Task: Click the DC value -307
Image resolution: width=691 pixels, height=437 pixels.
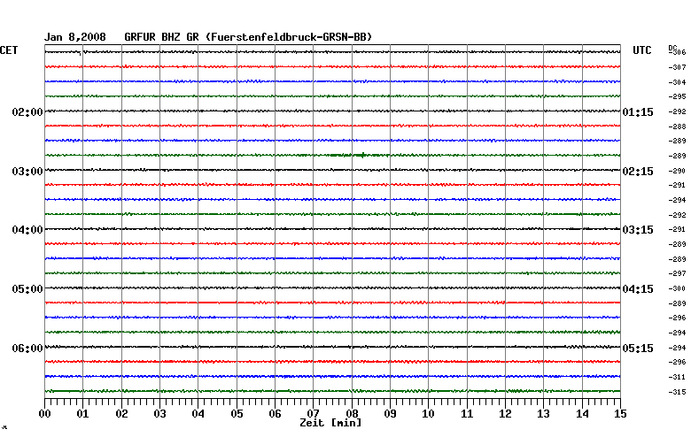Action: (x=678, y=67)
